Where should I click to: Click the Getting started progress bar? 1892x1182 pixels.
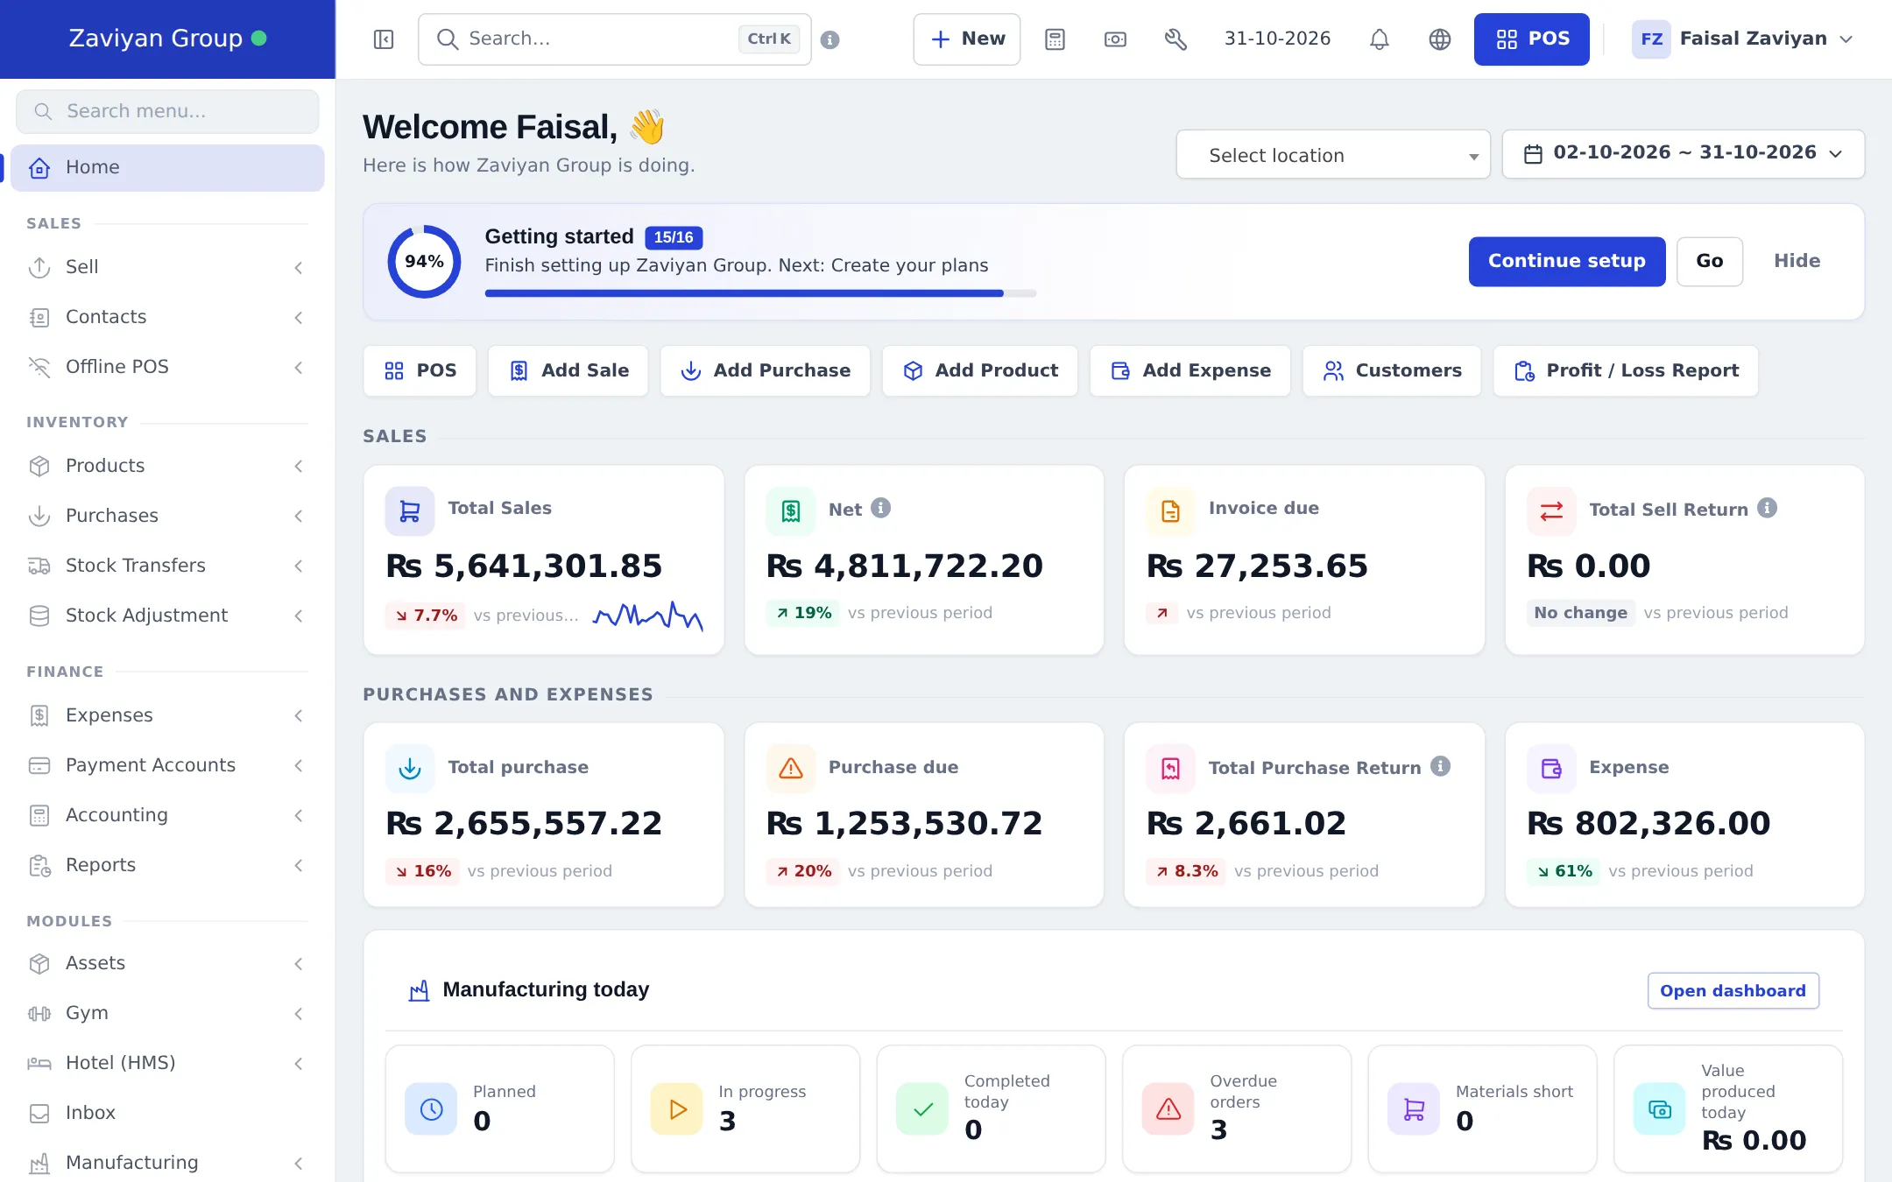point(760,293)
